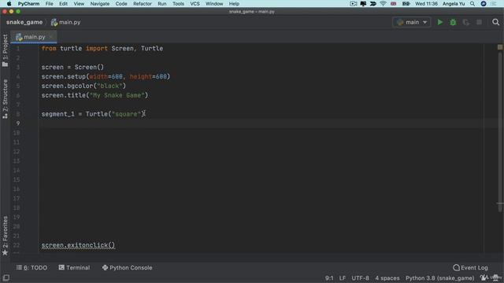Run with coverage icon in toolbar
This screenshot has width=504, height=283.
(x=465, y=22)
